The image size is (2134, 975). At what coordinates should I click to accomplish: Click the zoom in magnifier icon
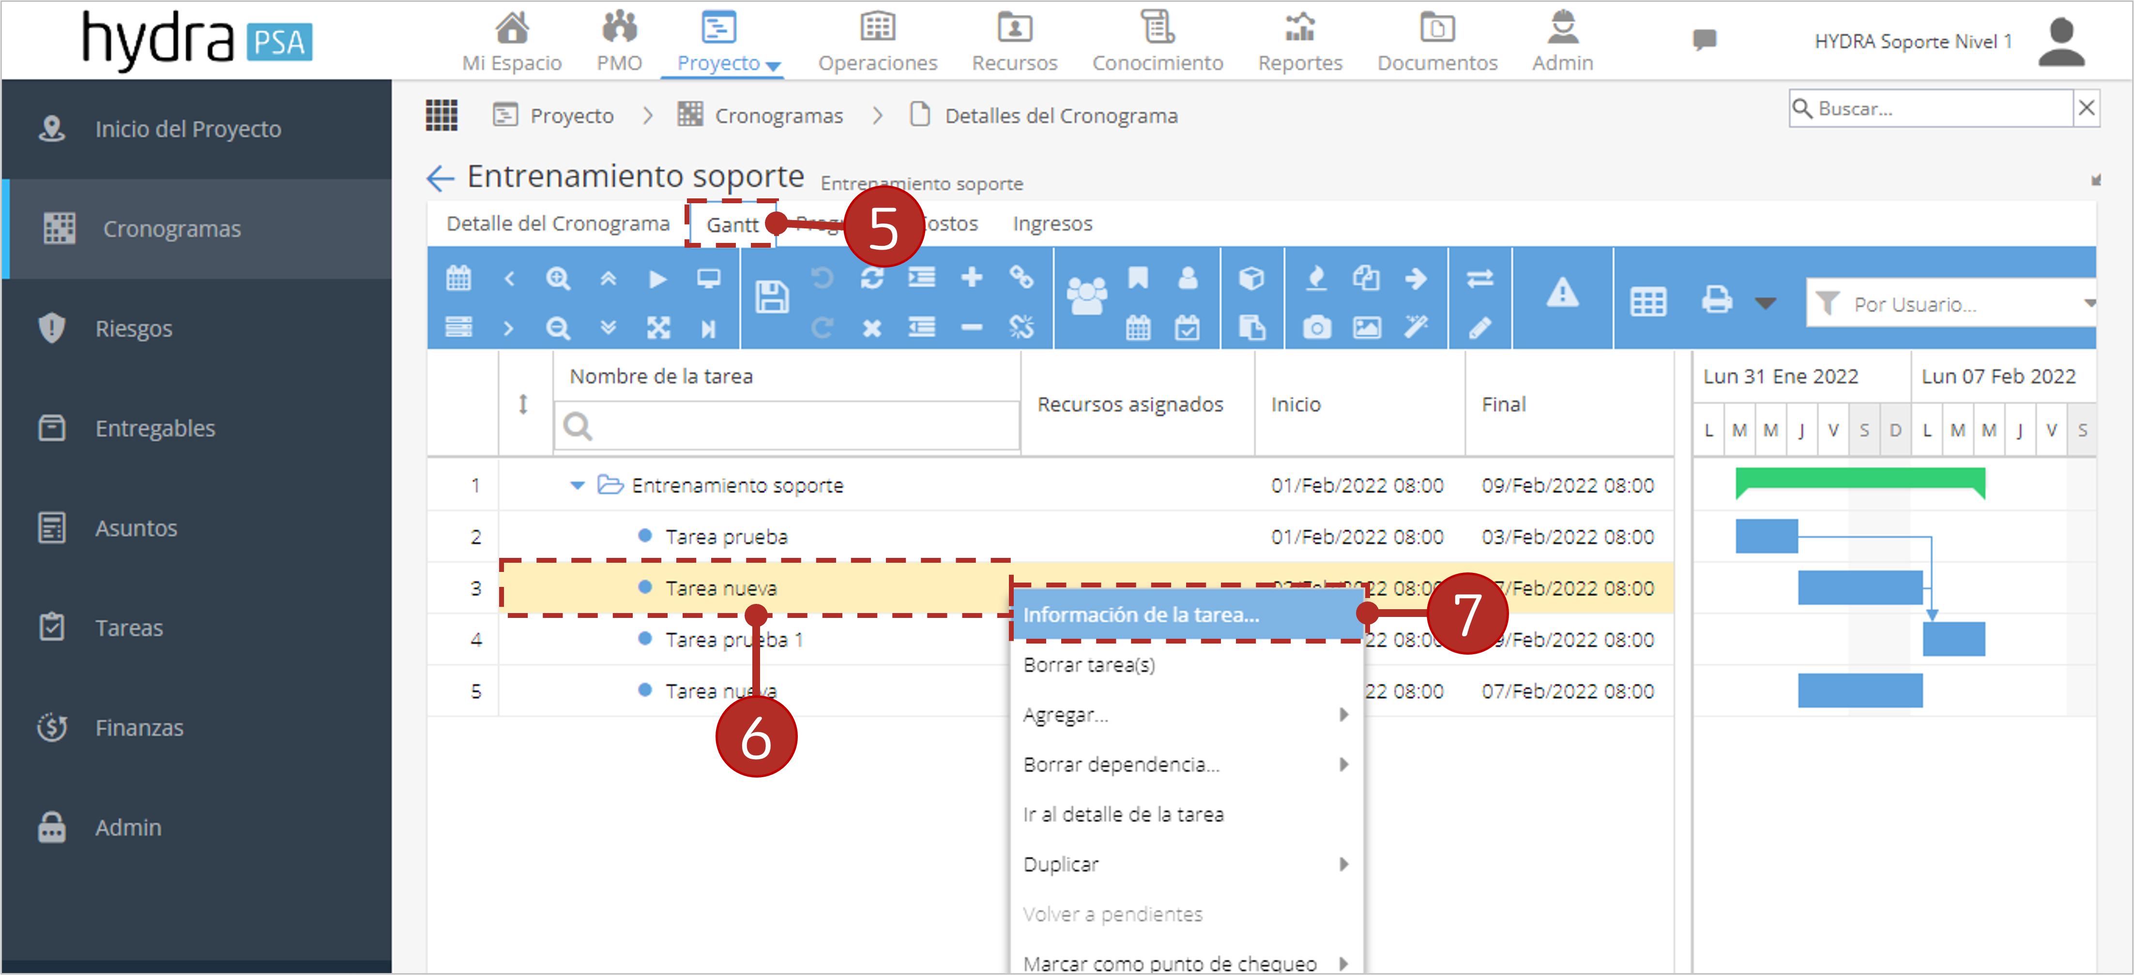(558, 278)
